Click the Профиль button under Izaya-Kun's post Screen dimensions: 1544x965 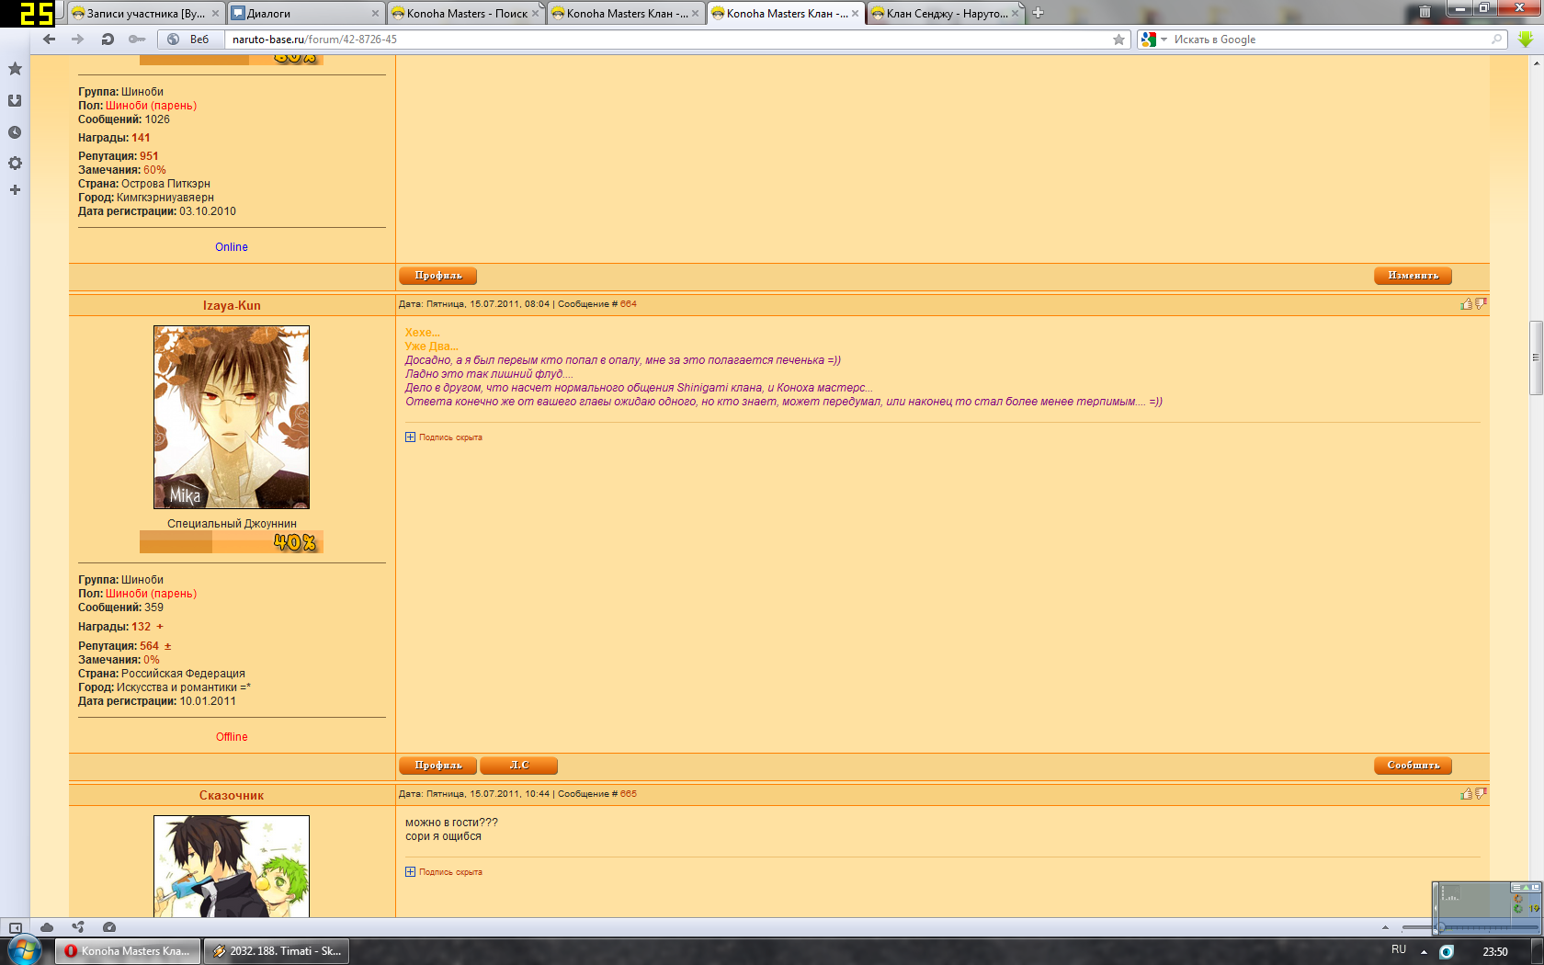(x=438, y=766)
